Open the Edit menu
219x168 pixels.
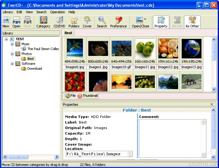point(19,12)
